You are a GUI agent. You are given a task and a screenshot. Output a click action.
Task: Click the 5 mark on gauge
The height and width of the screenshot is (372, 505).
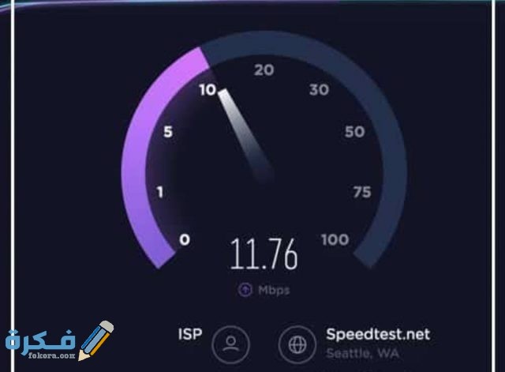(x=168, y=132)
